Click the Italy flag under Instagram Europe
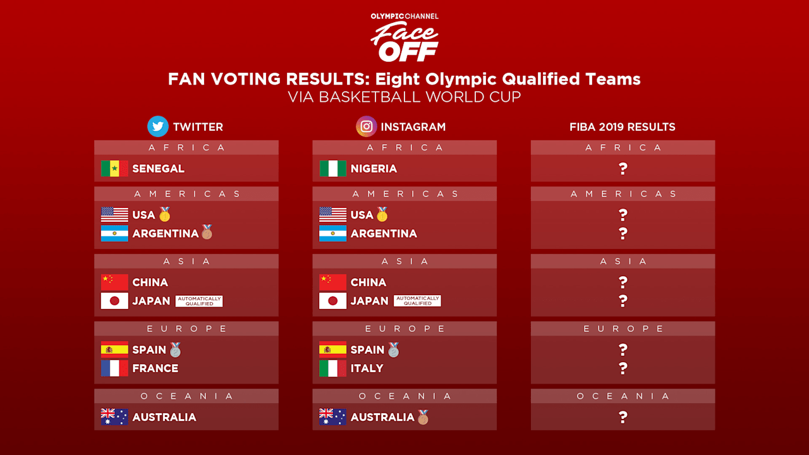This screenshot has width=809, height=455. tap(332, 368)
